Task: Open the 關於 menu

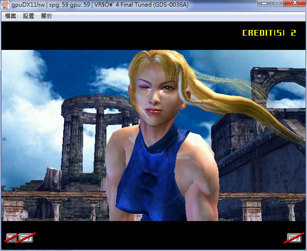Action: tap(47, 16)
